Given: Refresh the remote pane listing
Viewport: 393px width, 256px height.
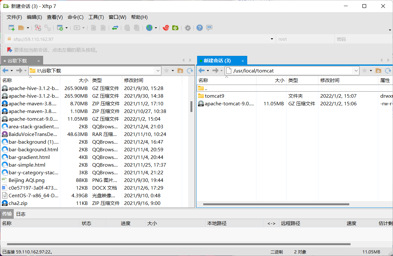Looking at the screenshot, I should coord(388,71).
